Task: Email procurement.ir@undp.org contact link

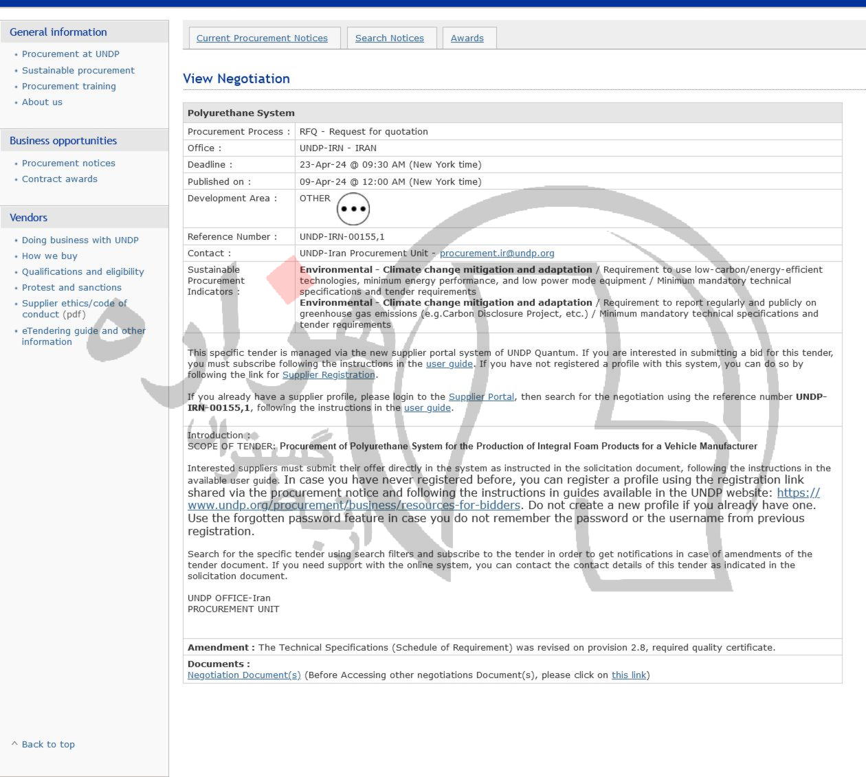Action: tap(496, 253)
